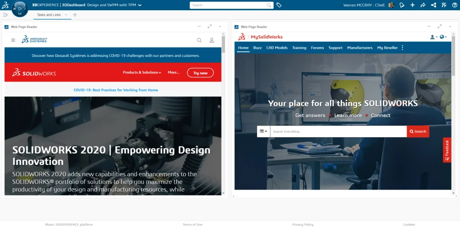Open the three-dot overflow menu in MySolidWorks nav
Image resolution: width=460 pixels, height=229 pixels.
coord(402,48)
